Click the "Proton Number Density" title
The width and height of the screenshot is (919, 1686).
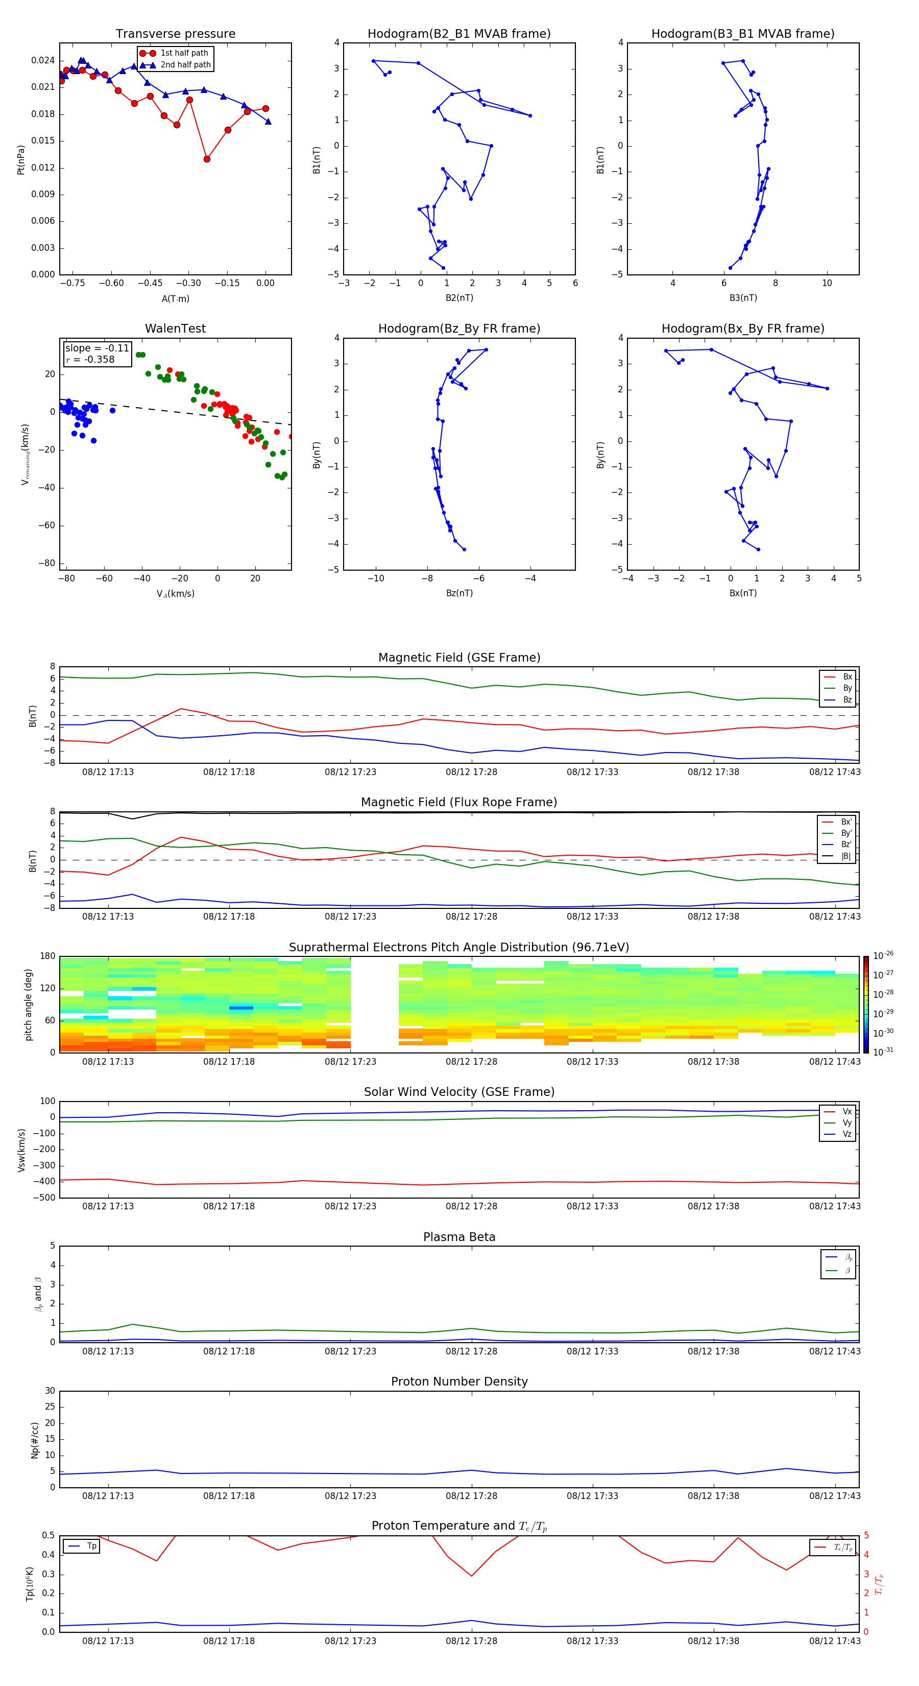tap(459, 1381)
